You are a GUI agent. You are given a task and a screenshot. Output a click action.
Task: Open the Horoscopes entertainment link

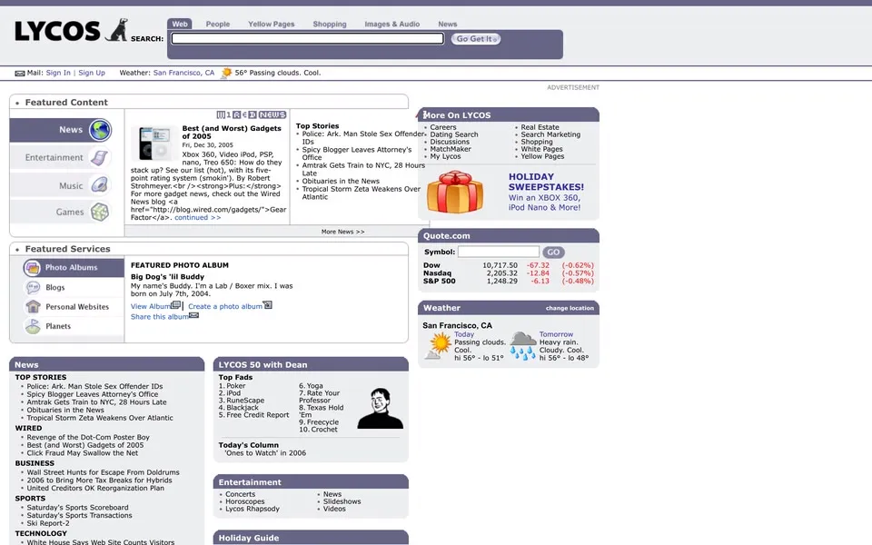tap(244, 501)
